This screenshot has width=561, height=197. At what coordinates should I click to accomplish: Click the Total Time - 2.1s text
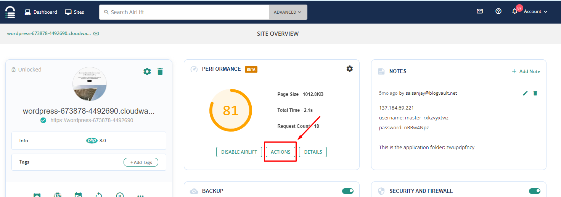(x=295, y=110)
